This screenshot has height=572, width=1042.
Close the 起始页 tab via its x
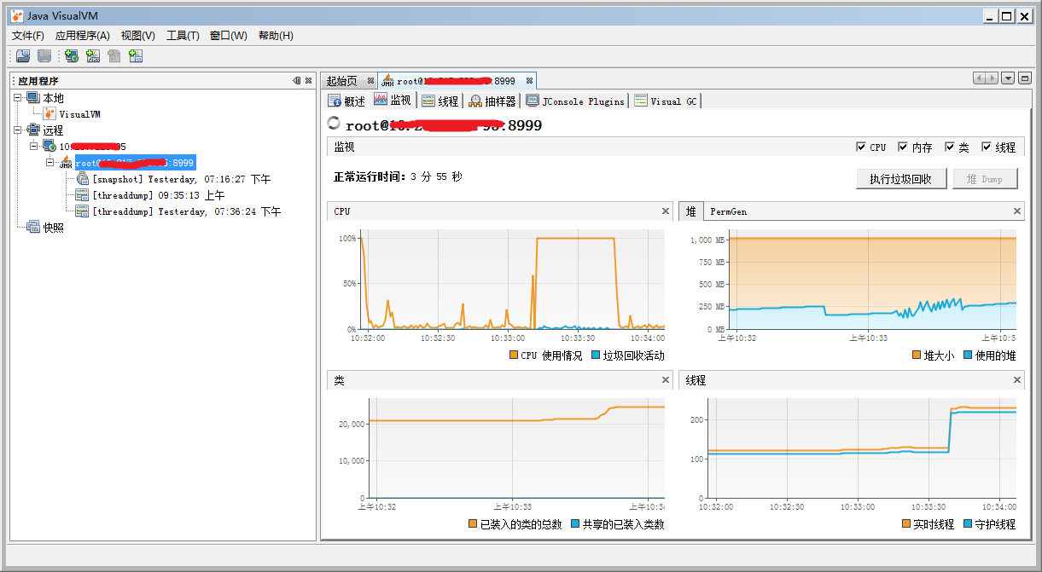pos(370,81)
